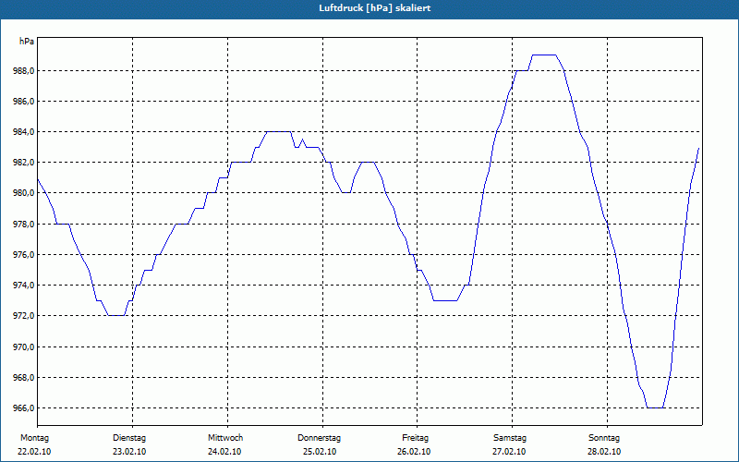Image resolution: width=739 pixels, height=462 pixels.
Task: Click the Sonntag day label
Action: click(604, 438)
